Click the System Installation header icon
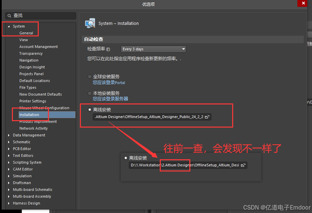 [x=90, y=23]
